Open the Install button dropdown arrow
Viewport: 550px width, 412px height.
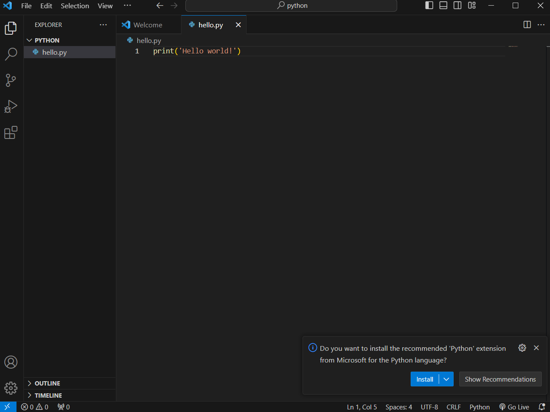click(x=446, y=379)
